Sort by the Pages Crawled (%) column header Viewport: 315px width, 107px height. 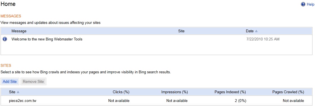point(288,92)
